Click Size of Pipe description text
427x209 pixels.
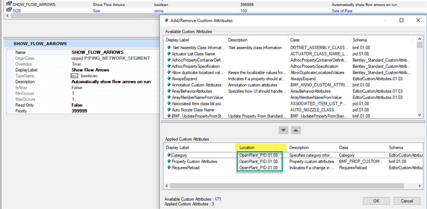click(342, 11)
